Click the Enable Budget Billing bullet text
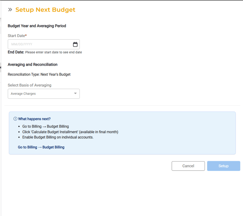 tap(58, 138)
